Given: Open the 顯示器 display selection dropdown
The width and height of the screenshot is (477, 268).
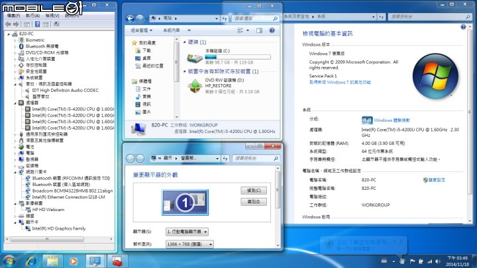Looking at the screenshot, I should (x=187, y=232).
